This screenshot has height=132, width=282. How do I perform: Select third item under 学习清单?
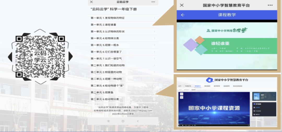[257, 115]
